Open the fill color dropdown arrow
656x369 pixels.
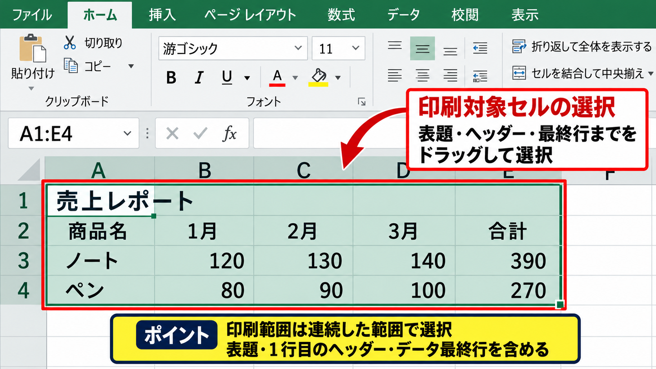click(x=338, y=78)
